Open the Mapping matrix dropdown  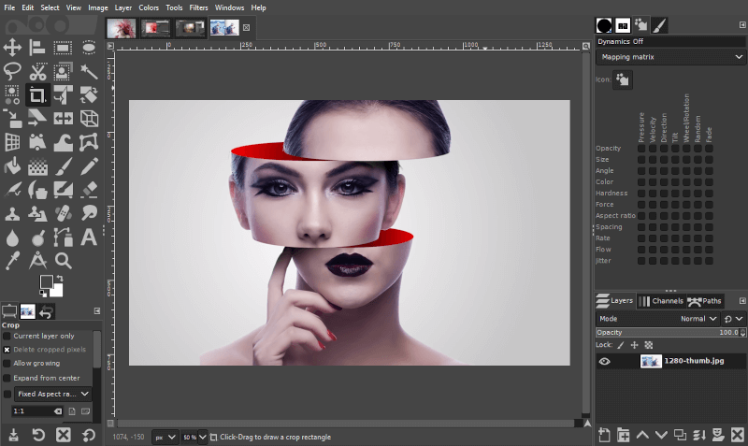click(x=670, y=57)
